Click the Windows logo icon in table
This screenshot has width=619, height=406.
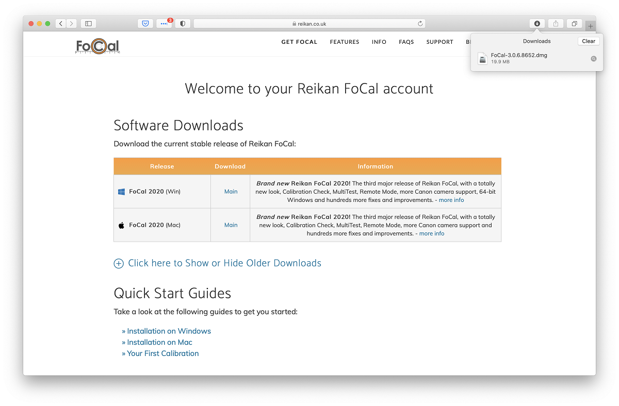click(x=122, y=192)
